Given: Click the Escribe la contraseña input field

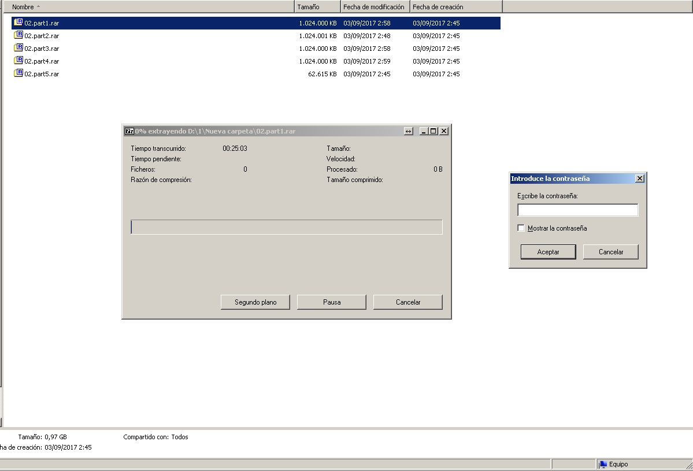Looking at the screenshot, I should click(x=577, y=210).
